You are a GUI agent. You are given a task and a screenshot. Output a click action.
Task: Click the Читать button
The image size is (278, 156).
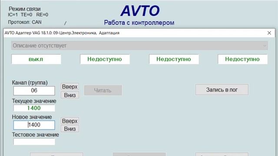tap(103, 91)
